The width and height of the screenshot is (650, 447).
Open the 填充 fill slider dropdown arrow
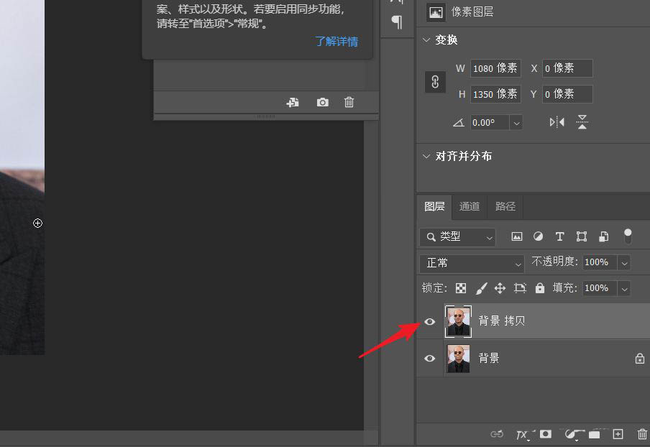624,289
